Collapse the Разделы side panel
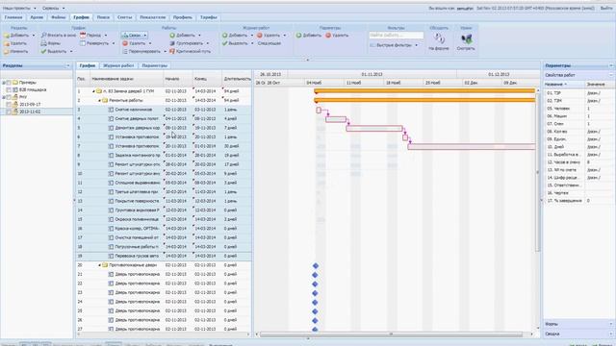Viewport: 616px width, 346px height. [68, 66]
